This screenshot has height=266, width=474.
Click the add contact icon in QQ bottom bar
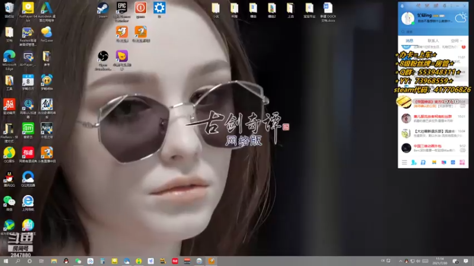[414, 163]
